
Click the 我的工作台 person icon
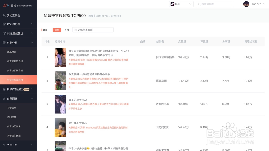(4, 15)
